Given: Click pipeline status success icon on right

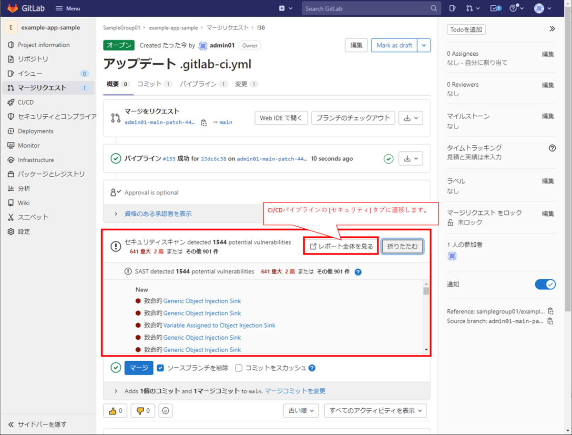Looking at the screenshot, I should [388, 159].
